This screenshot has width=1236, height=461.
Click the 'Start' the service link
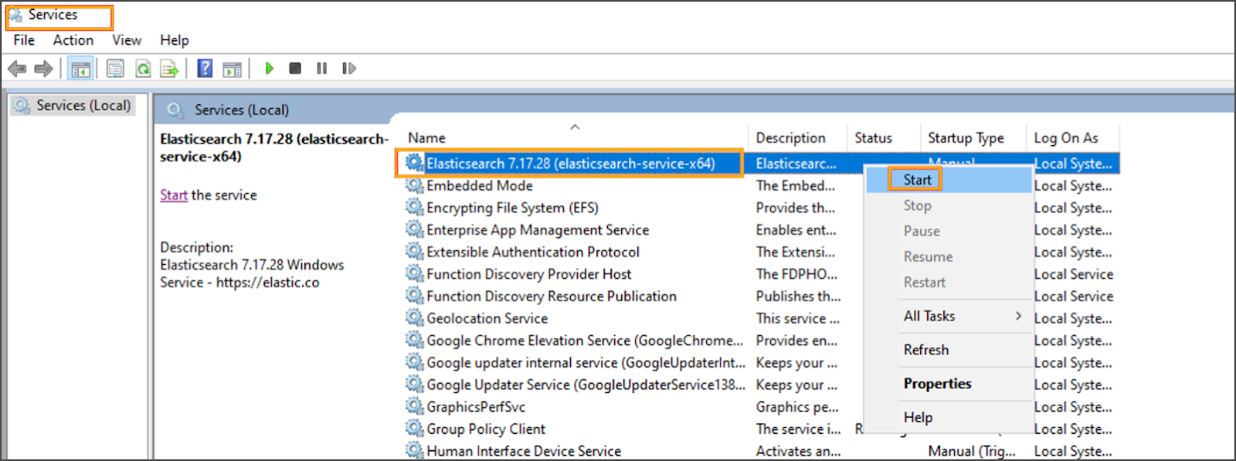coord(174,195)
